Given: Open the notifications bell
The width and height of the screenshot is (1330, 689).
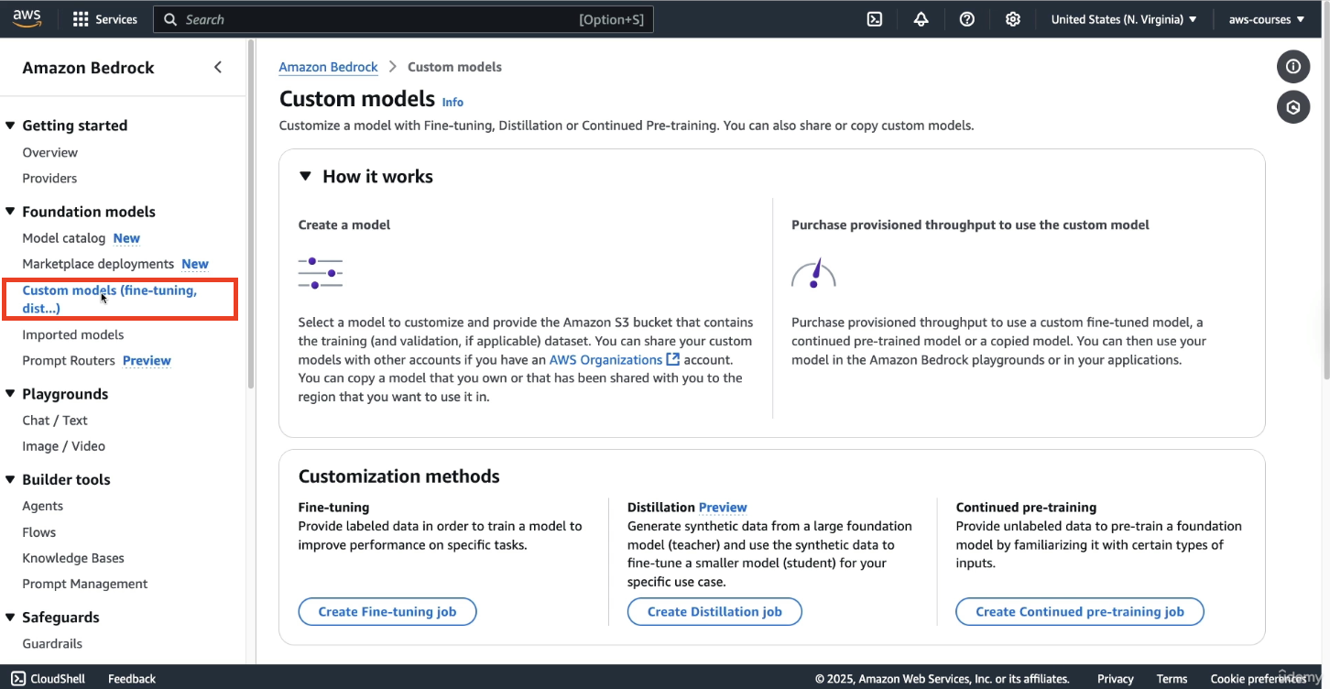Looking at the screenshot, I should (x=921, y=19).
